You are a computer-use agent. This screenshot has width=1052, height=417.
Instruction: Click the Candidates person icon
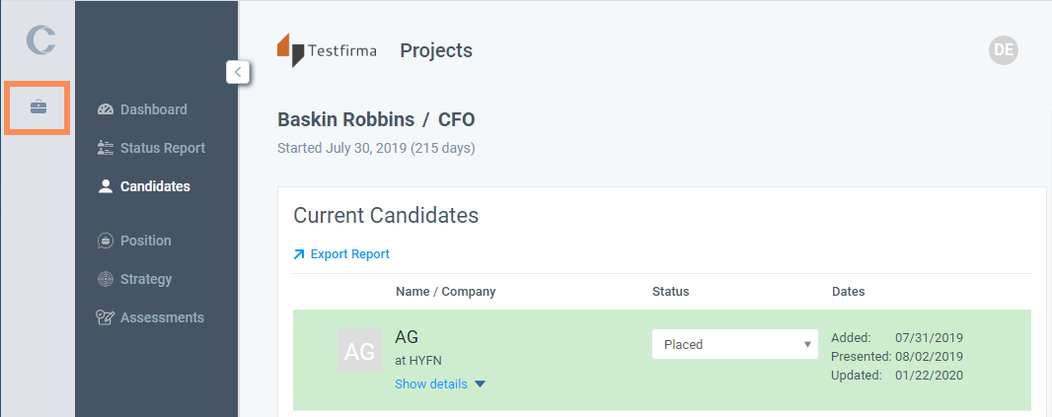point(106,186)
